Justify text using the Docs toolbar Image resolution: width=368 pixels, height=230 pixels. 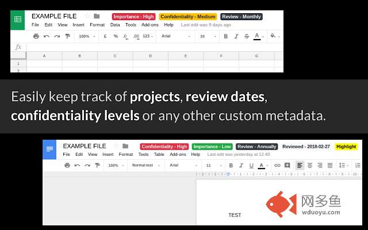pos(330,165)
